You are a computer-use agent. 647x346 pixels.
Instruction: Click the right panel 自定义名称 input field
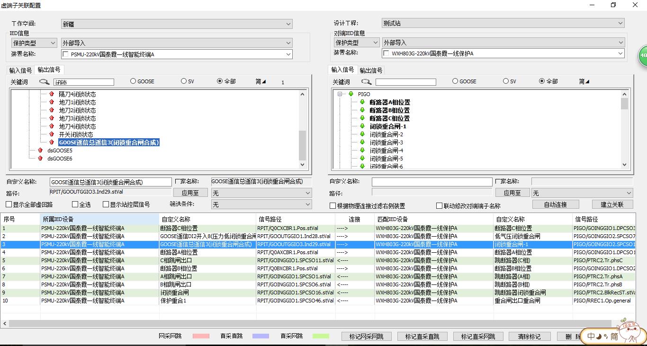tap(431, 182)
